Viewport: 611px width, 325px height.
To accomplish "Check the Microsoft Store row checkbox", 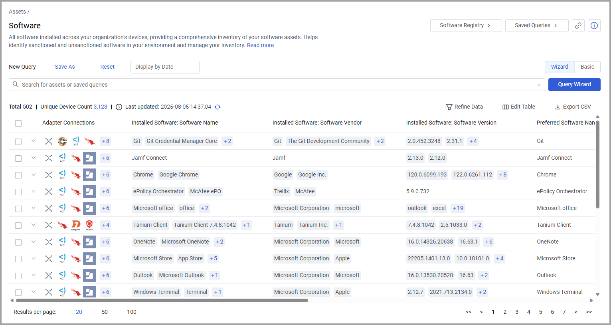I will [x=18, y=259].
